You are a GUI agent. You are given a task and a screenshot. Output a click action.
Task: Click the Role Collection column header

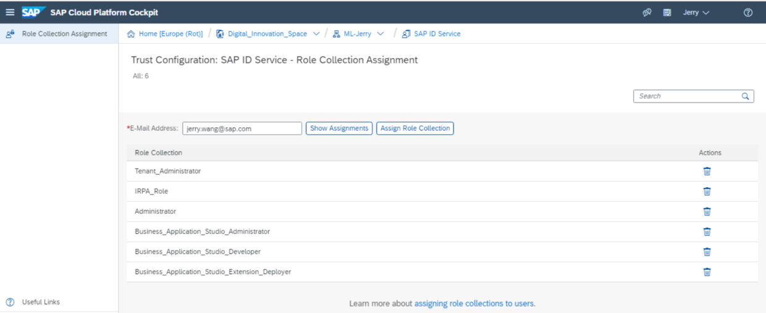[x=158, y=152]
